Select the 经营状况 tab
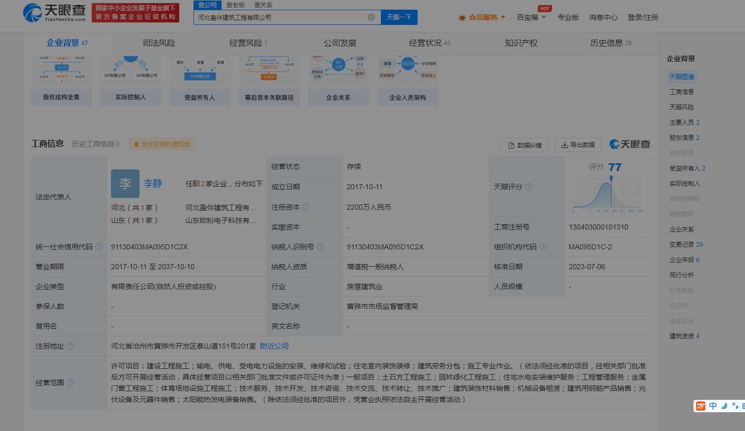Screen dimensions: 745x431 (x=430, y=43)
